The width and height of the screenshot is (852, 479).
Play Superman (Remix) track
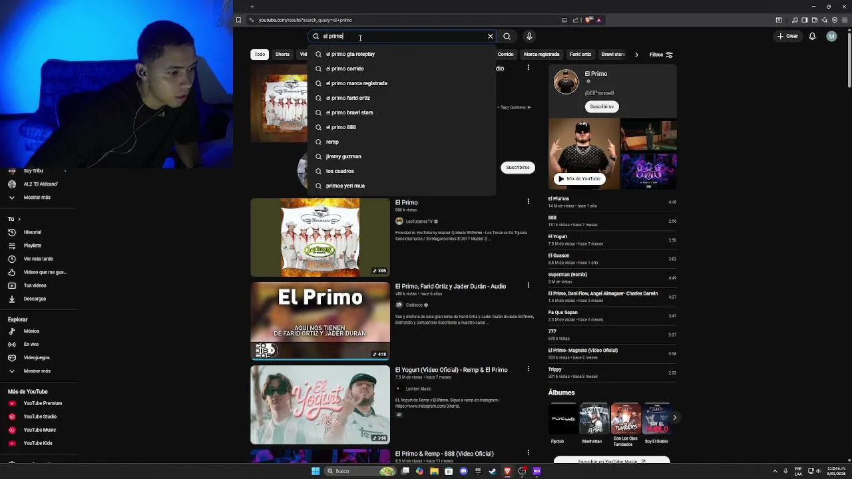point(612,277)
